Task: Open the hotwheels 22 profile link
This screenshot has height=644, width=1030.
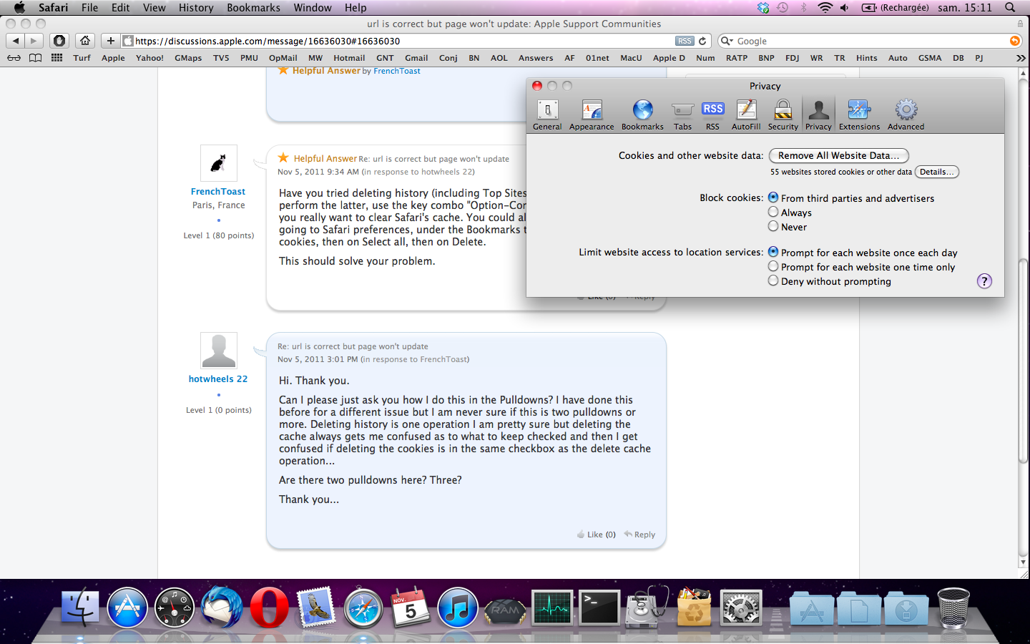Action: click(218, 379)
